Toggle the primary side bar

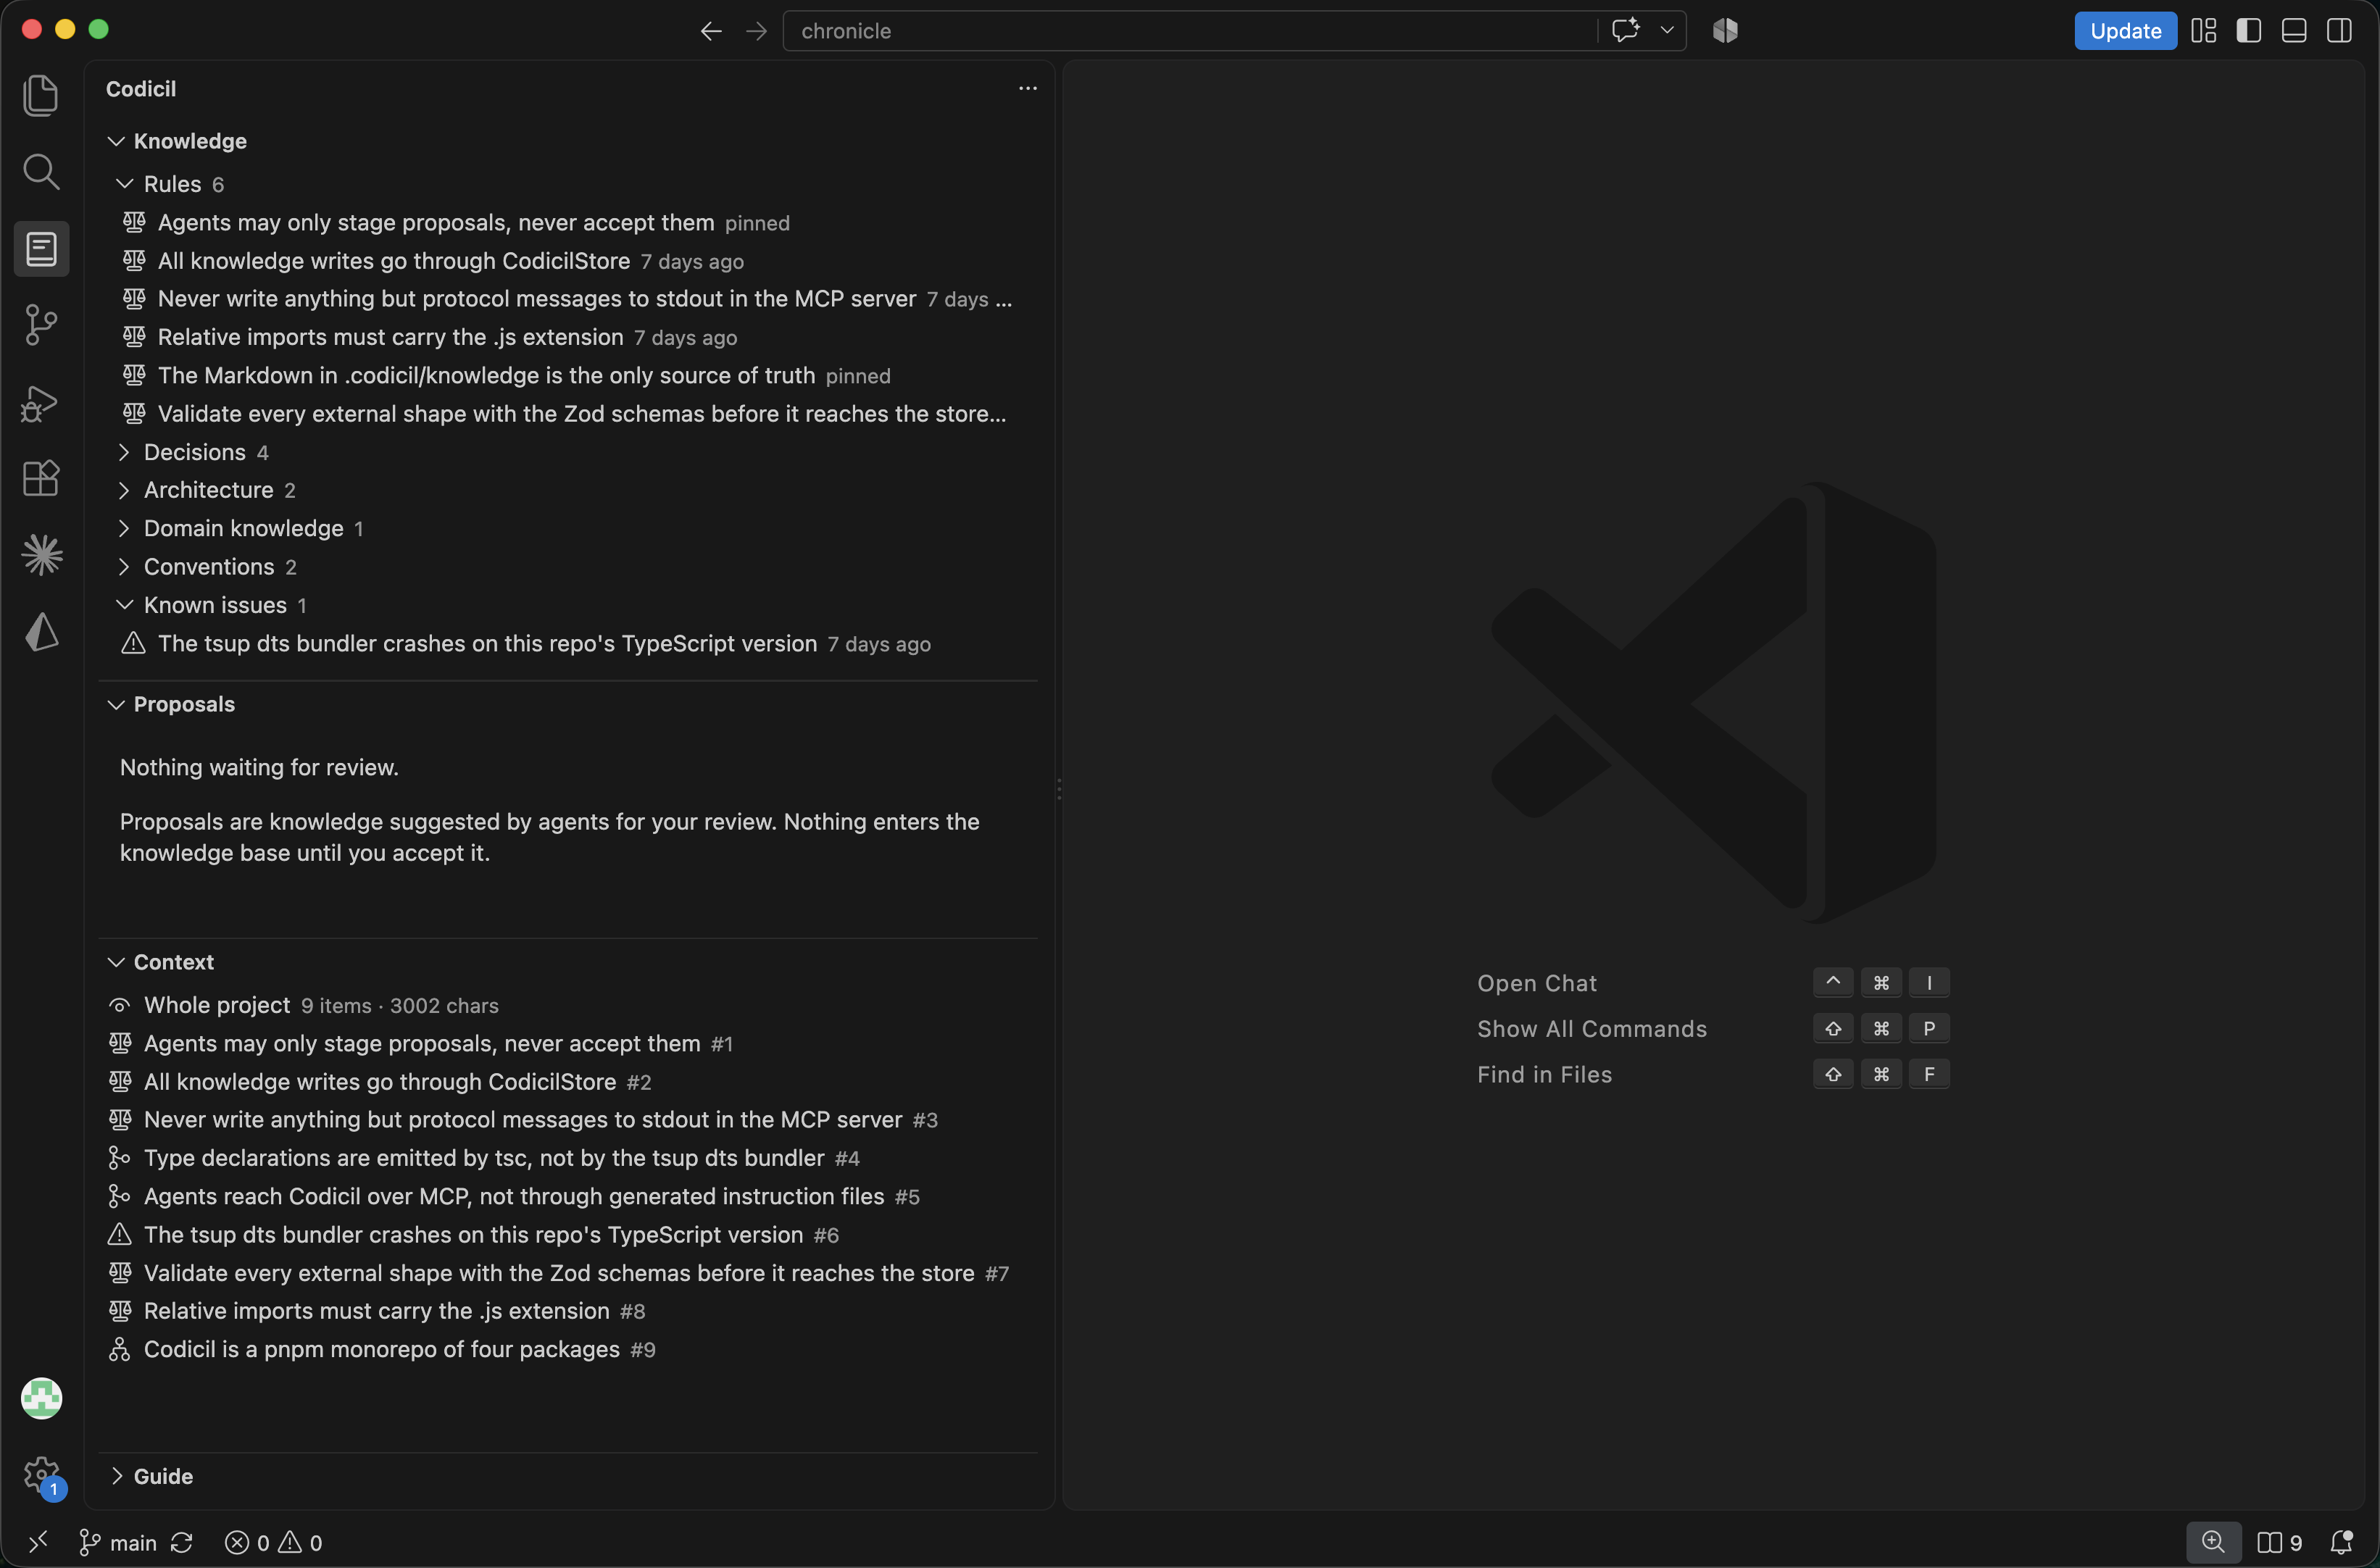coord(2249,30)
